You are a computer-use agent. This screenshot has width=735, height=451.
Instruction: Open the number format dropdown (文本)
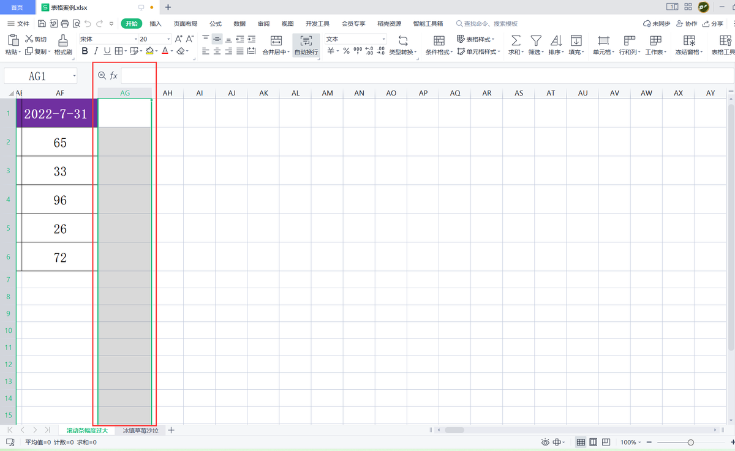[384, 39]
